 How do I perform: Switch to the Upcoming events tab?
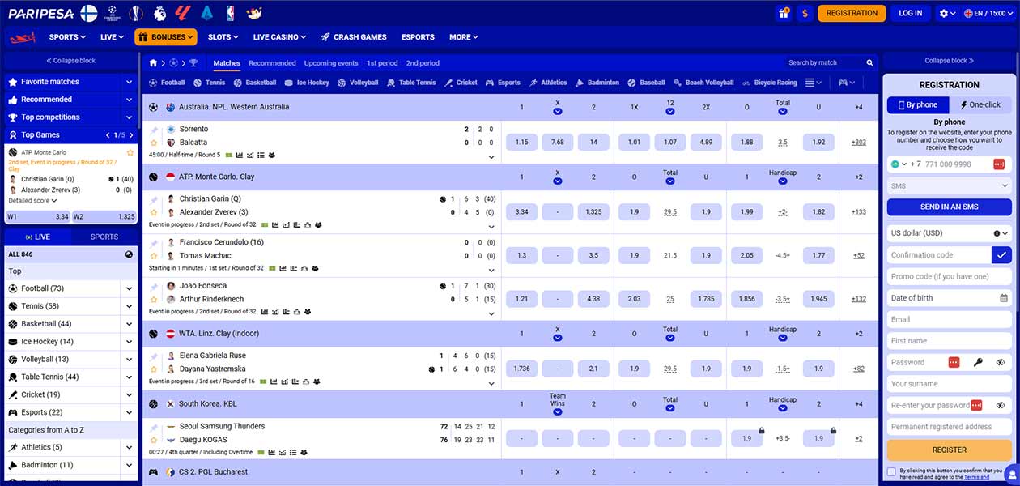pos(331,63)
